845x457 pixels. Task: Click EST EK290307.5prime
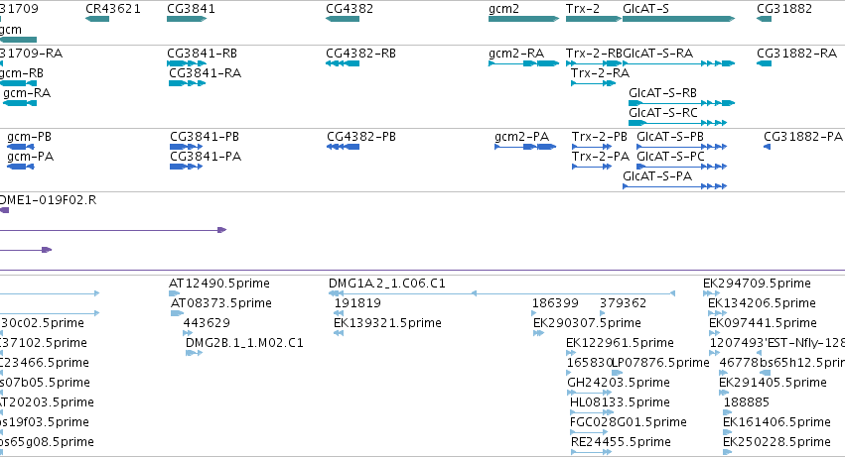(x=538, y=333)
